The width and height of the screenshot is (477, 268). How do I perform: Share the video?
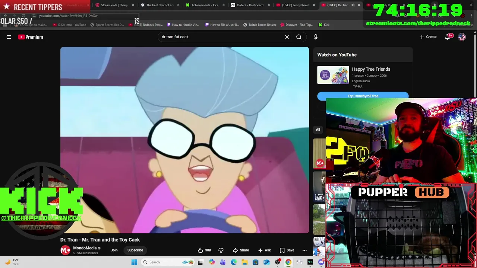coord(241,250)
